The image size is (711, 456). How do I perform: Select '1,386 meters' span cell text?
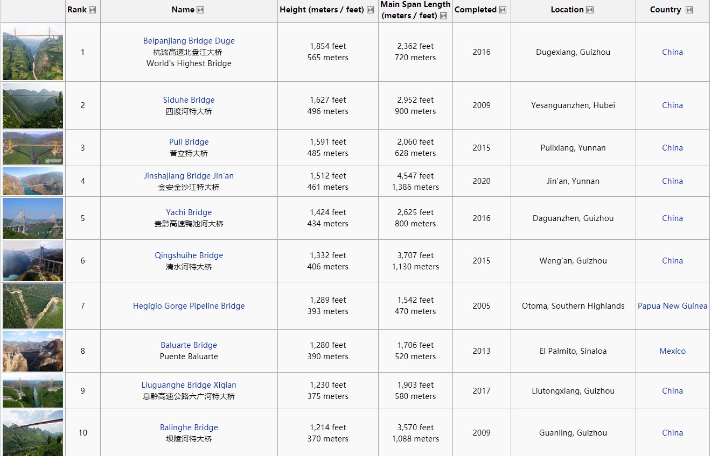point(415,187)
